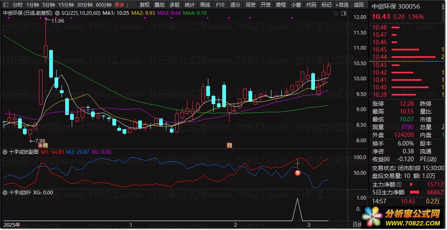The height and width of the screenshot is (230, 447).
Task: Click the 10.44 ask price level
Action: click(x=380, y=57)
